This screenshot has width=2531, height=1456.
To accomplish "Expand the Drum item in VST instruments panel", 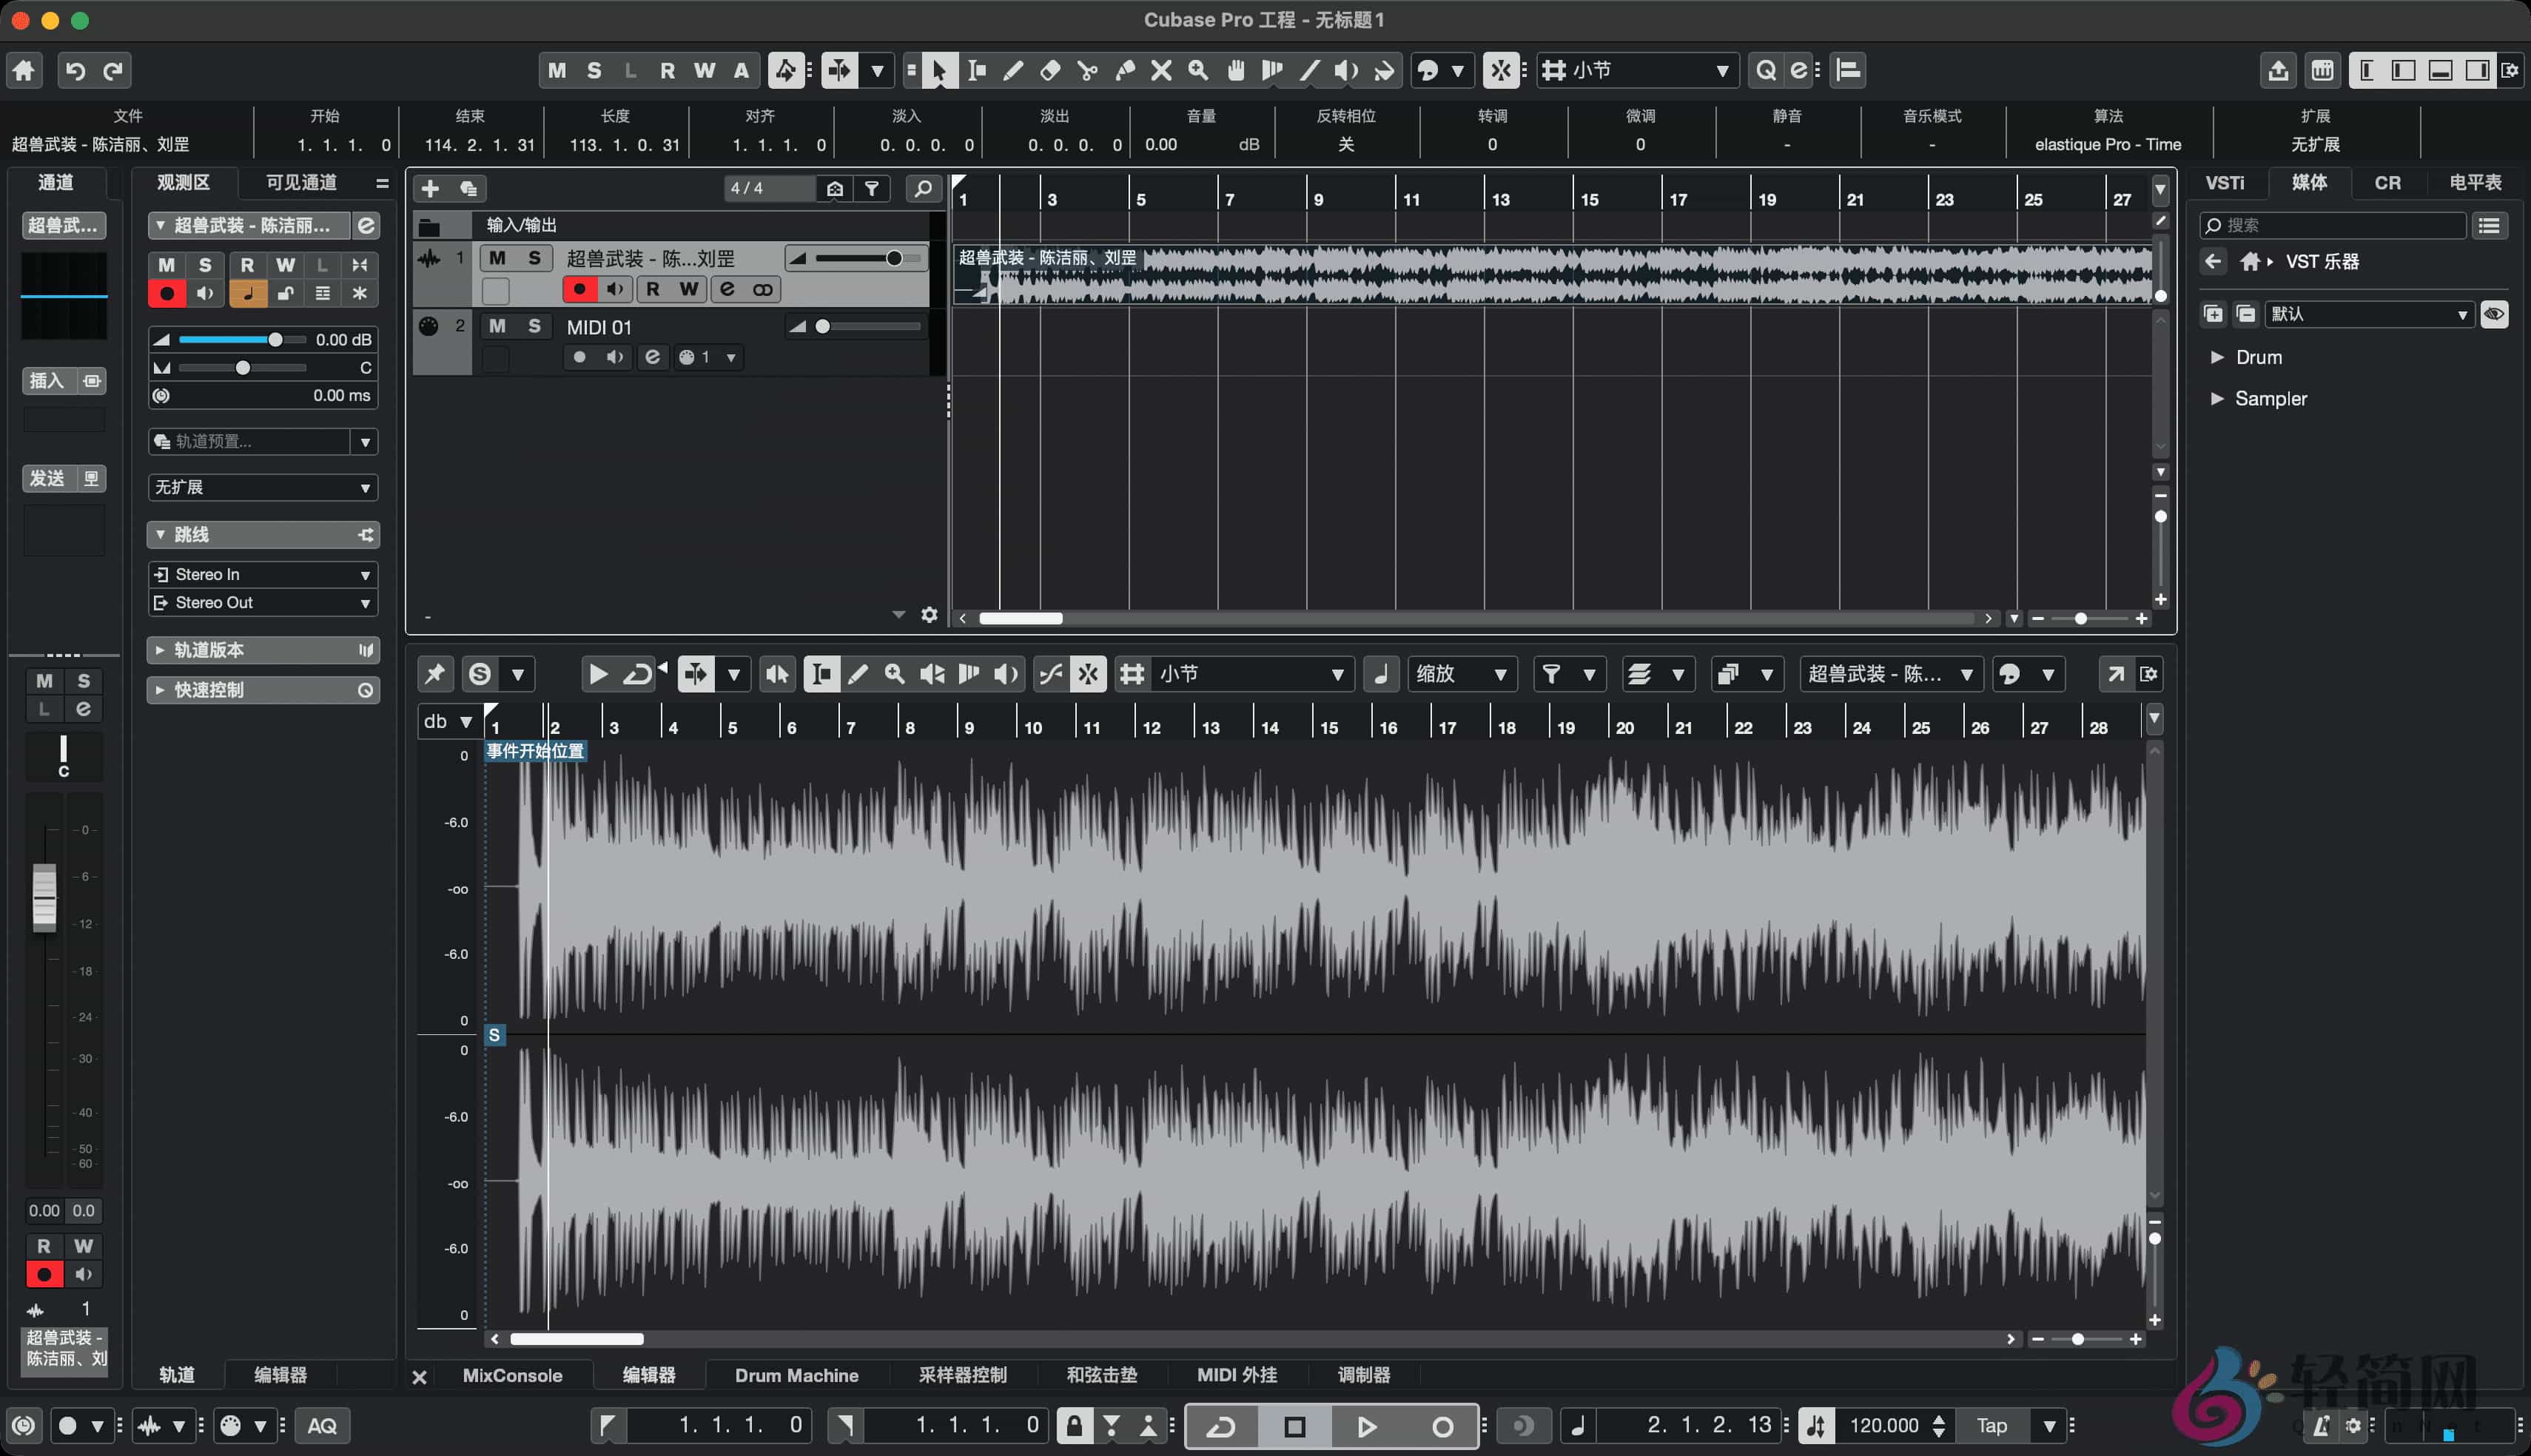I will click(x=2217, y=357).
